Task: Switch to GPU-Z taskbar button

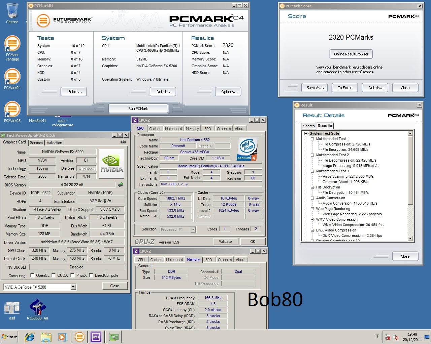Action: pyautogui.click(x=113, y=337)
